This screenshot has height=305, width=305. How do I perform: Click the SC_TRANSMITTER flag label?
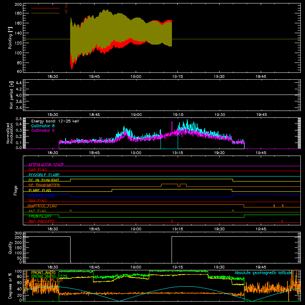[x=44, y=185]
